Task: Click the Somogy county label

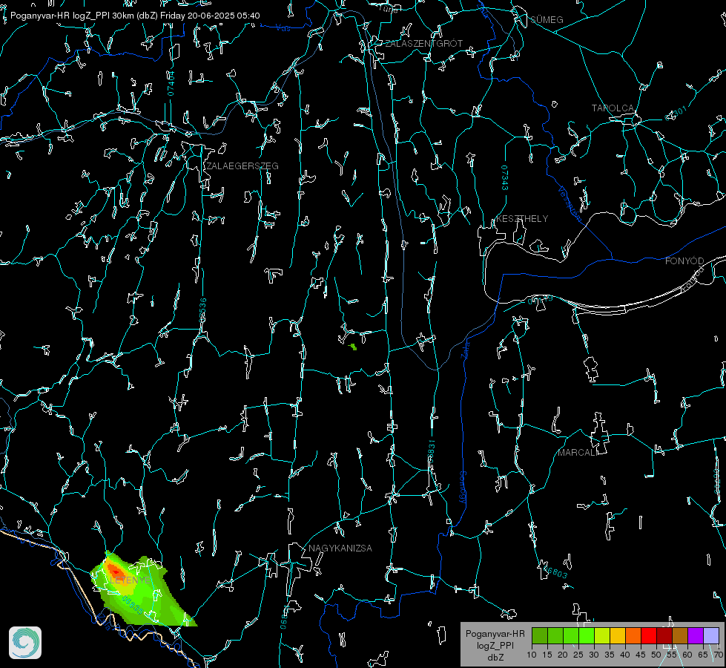Action: tap(463, 487)
